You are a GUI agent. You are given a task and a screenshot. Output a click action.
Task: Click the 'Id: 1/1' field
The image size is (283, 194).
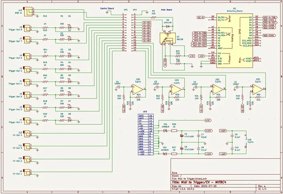pyautogui.click(x=262, y=189)
